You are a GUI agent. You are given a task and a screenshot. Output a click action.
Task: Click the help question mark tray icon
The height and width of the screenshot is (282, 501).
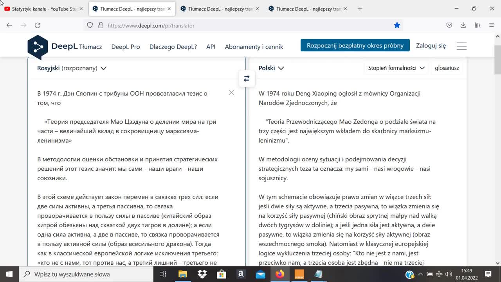[x=410, y=274]
